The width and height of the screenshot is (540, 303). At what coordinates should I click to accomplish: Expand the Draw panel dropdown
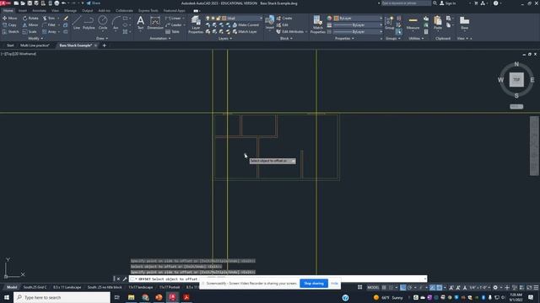[x=102, y=39]
